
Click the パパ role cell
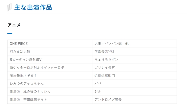pos(98,83)
